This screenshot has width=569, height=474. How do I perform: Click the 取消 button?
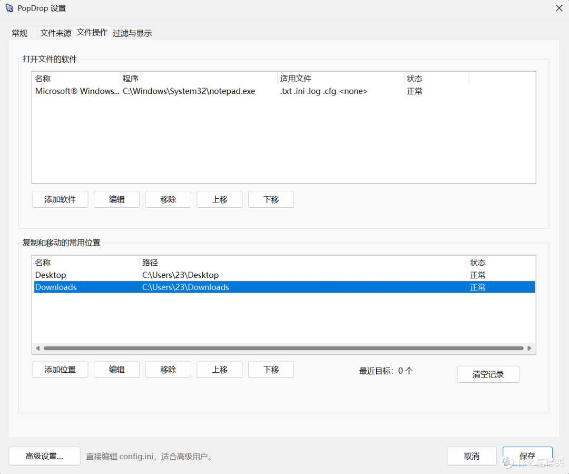click(x=472, y=456)
